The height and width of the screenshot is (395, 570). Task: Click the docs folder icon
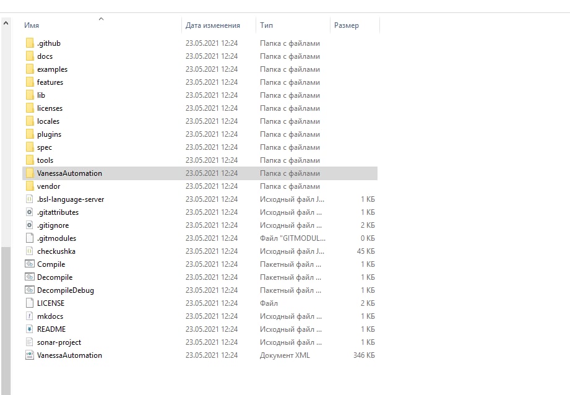[x=30, y=56]
